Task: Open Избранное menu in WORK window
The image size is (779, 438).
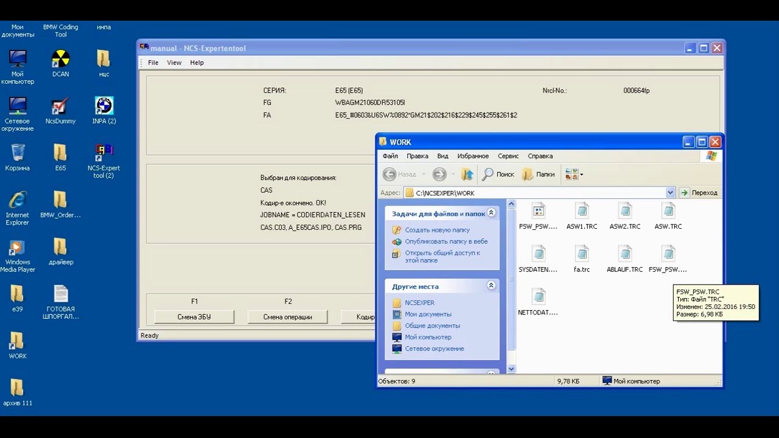Action: pos(473,156)
